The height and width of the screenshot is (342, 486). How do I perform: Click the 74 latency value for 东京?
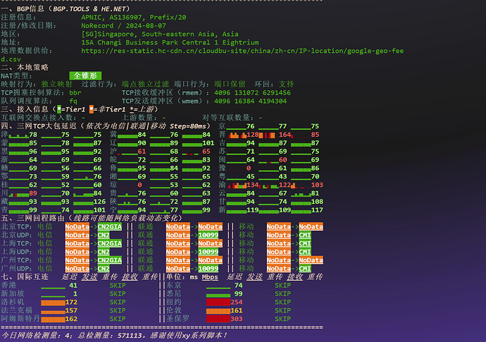tap(238, 286)
